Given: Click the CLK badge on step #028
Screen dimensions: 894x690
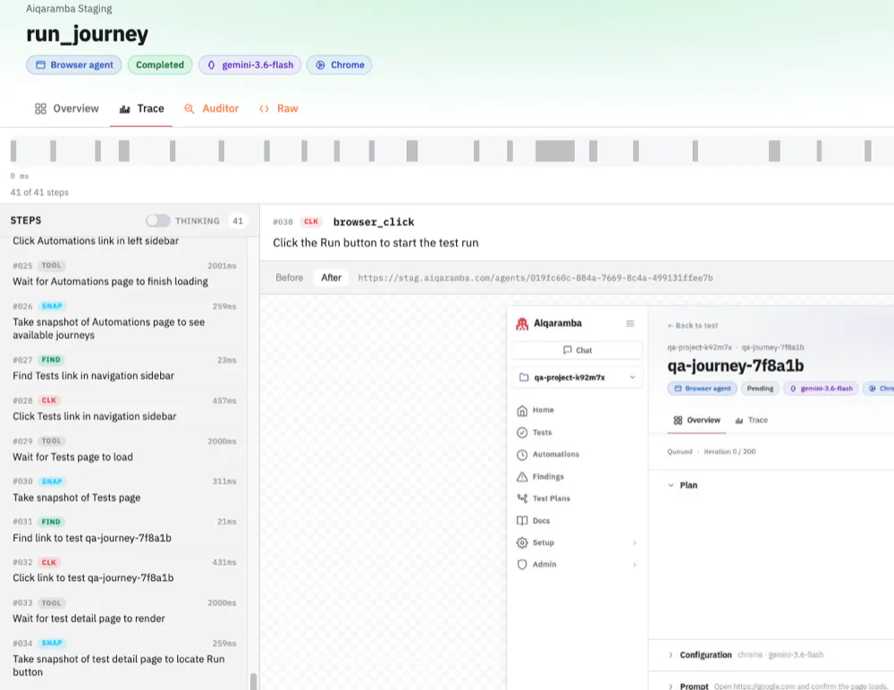Looking at the screenshot, I should tap(49, 400).
